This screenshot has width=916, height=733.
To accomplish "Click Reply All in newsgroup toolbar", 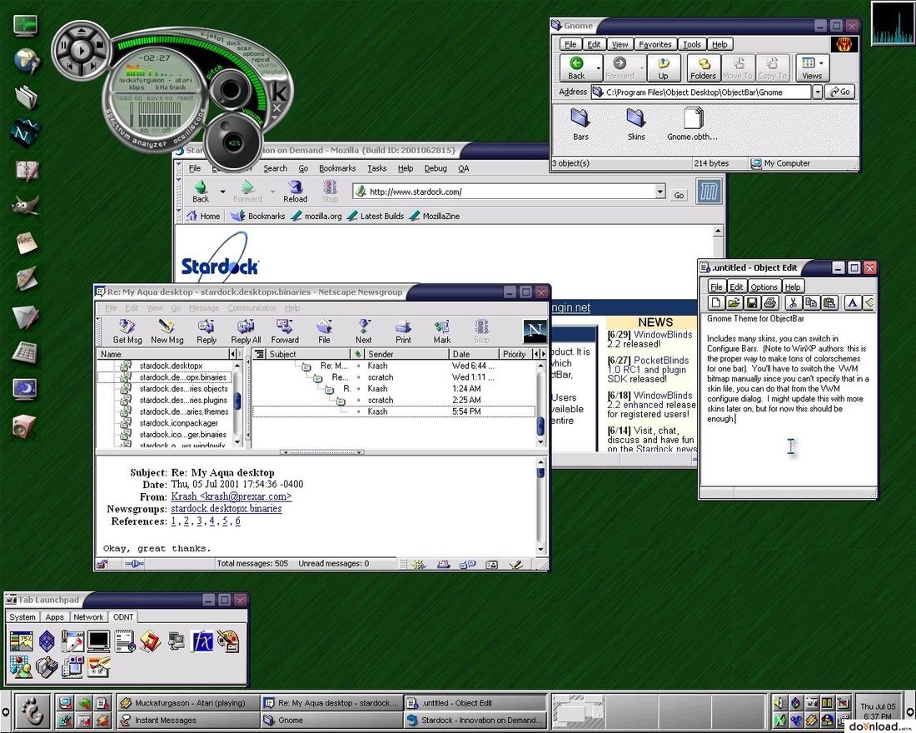I will (x=246, y=332).
